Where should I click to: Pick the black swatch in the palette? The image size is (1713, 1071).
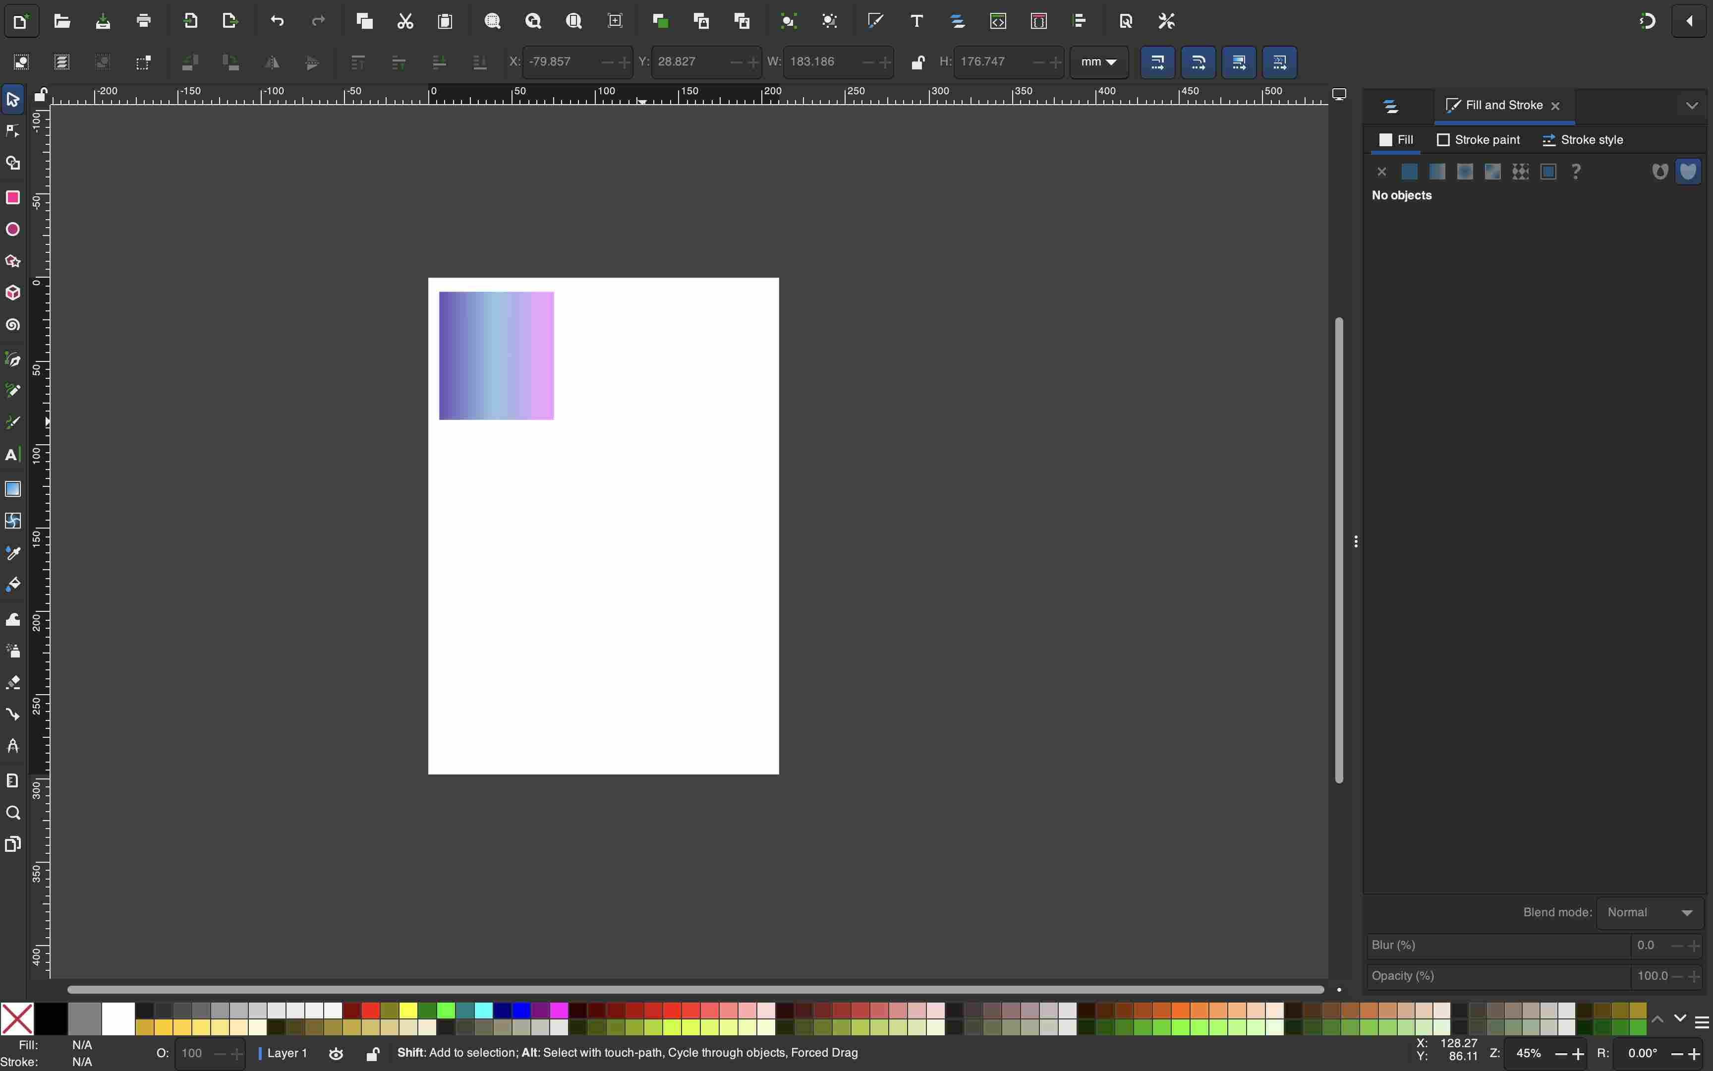(x=51, y=1018)
